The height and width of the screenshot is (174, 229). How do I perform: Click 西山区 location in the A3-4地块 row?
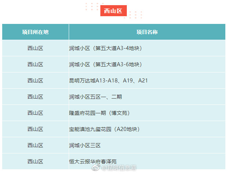[35, 48]
